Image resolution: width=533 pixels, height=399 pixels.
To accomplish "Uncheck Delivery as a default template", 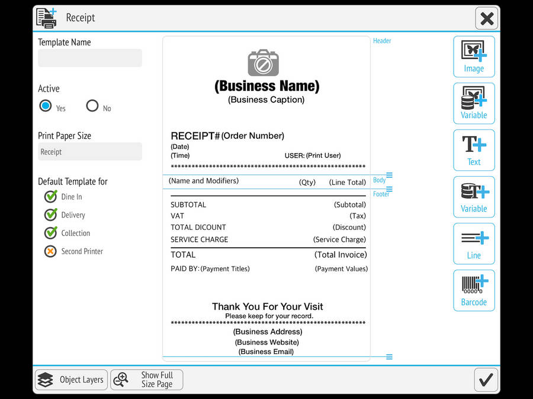I will [x=50, y=215].
